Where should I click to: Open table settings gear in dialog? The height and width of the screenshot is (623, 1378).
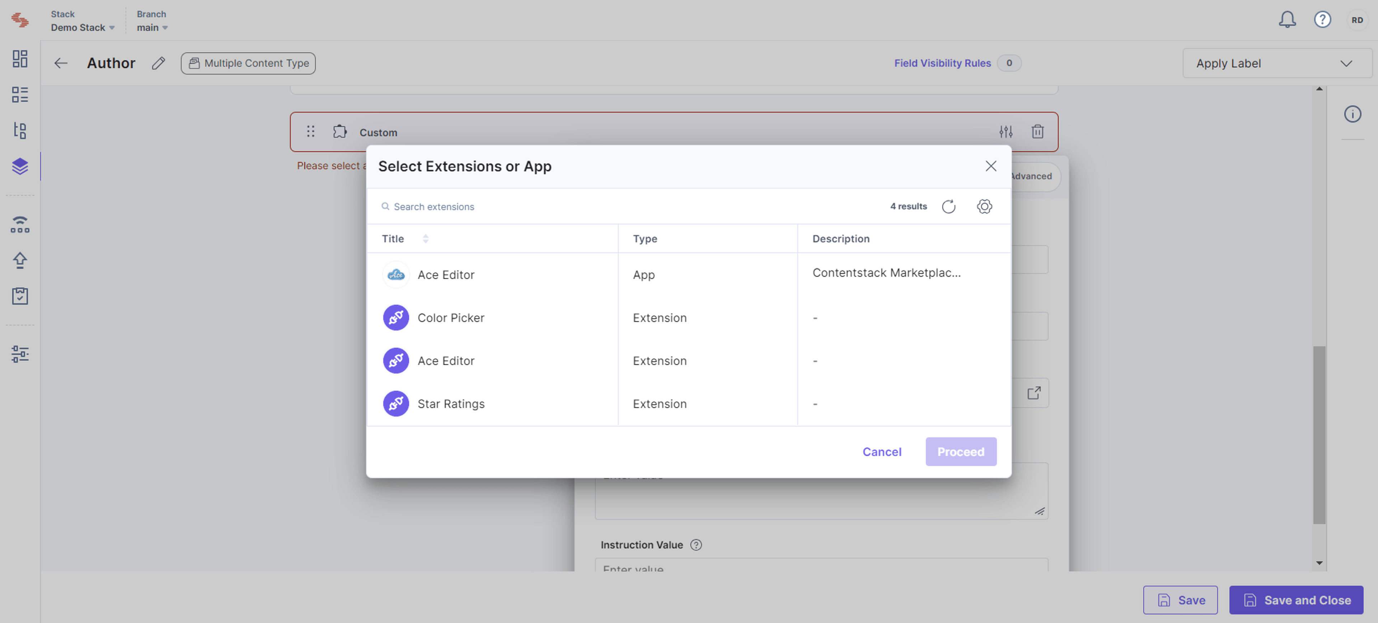click(x=984, y=206)
